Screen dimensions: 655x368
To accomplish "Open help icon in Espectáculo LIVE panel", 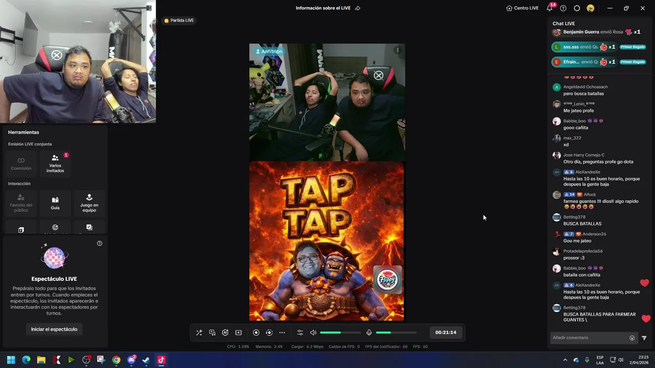I will click(x=99, y=243).
